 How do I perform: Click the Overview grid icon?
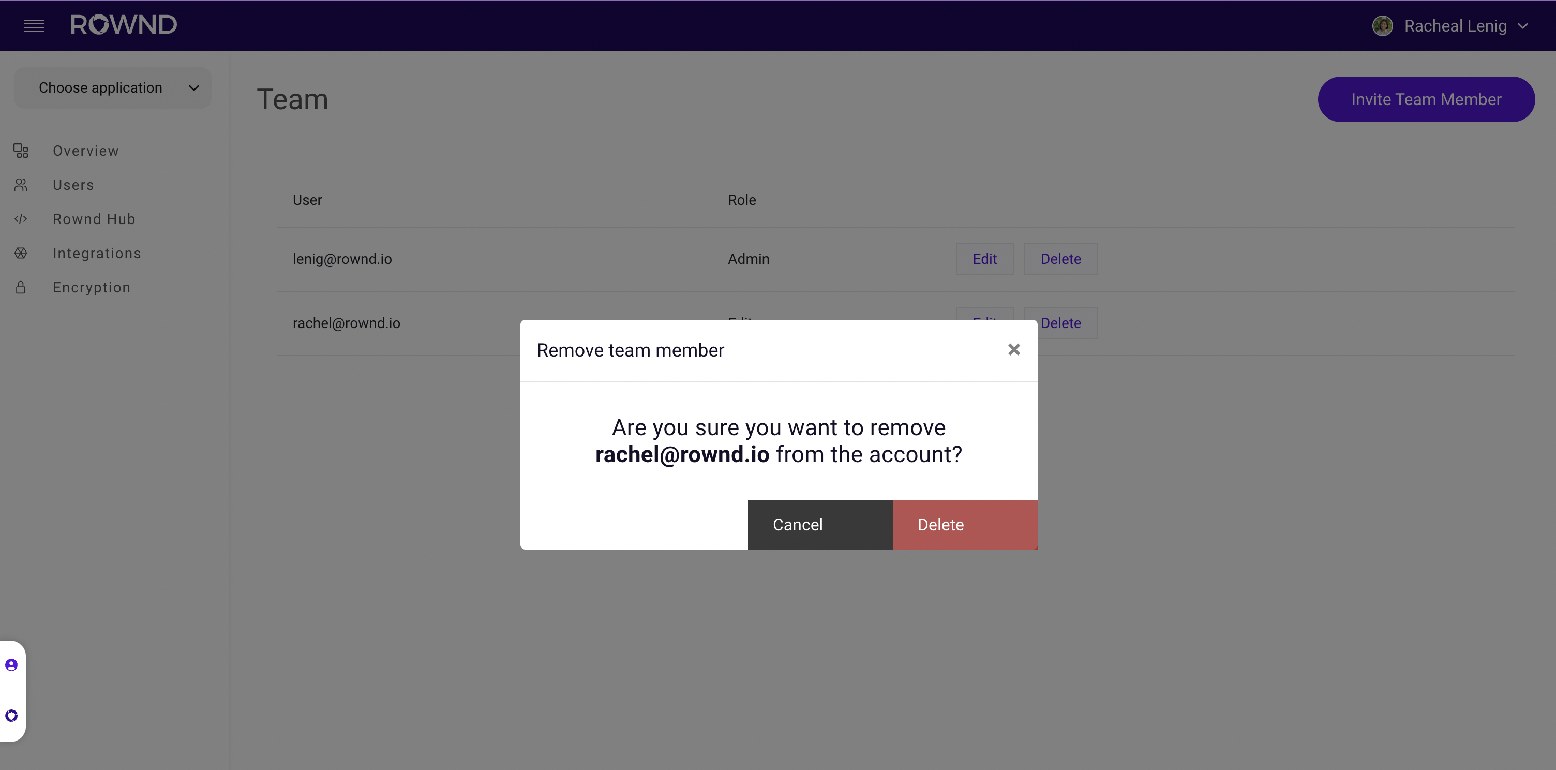(21, 151)
